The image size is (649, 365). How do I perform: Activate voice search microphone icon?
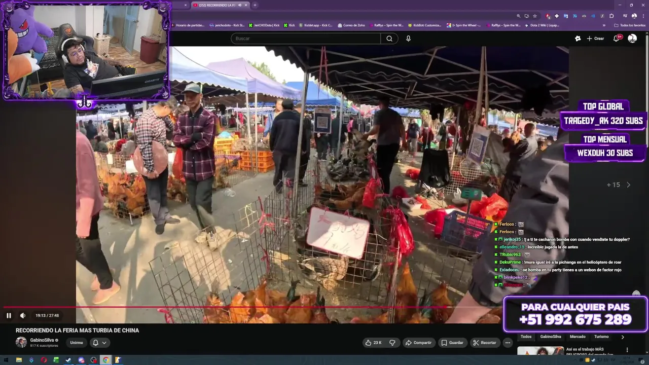pos(409,39)
